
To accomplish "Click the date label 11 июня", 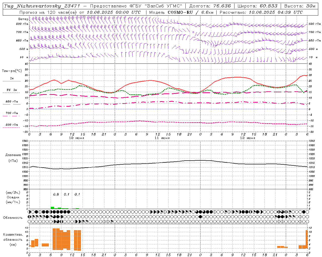I will tap(162, 138).
